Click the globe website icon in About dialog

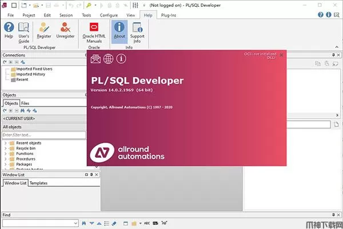pos(108,59)
